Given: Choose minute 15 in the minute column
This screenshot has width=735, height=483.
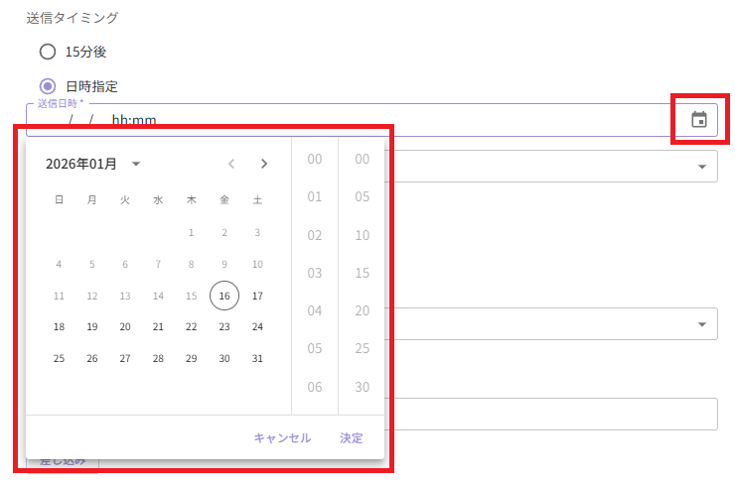Looking at the screenshot, I should 362,273.
